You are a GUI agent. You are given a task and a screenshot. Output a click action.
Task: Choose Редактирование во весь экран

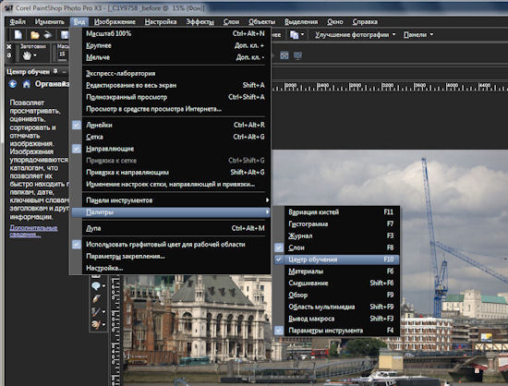click(171, 85)
